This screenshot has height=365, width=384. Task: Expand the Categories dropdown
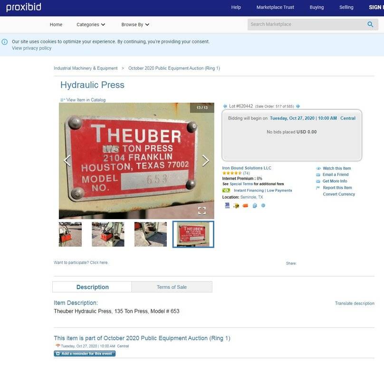click(x=91, y=25)
